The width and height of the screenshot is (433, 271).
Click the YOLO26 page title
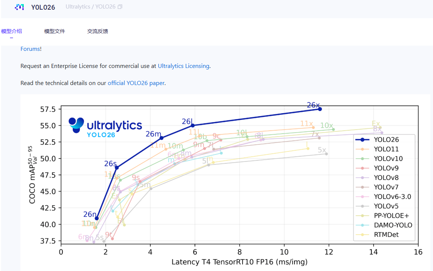tap(43, 7)
